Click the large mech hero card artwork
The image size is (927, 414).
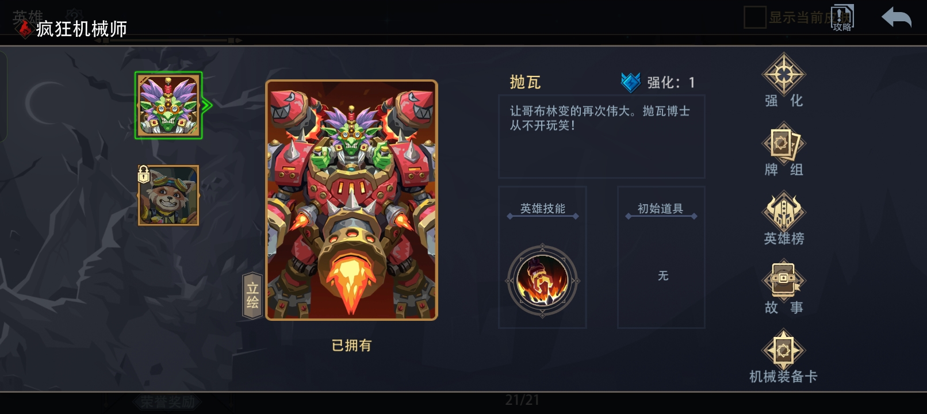pos(351,200)
